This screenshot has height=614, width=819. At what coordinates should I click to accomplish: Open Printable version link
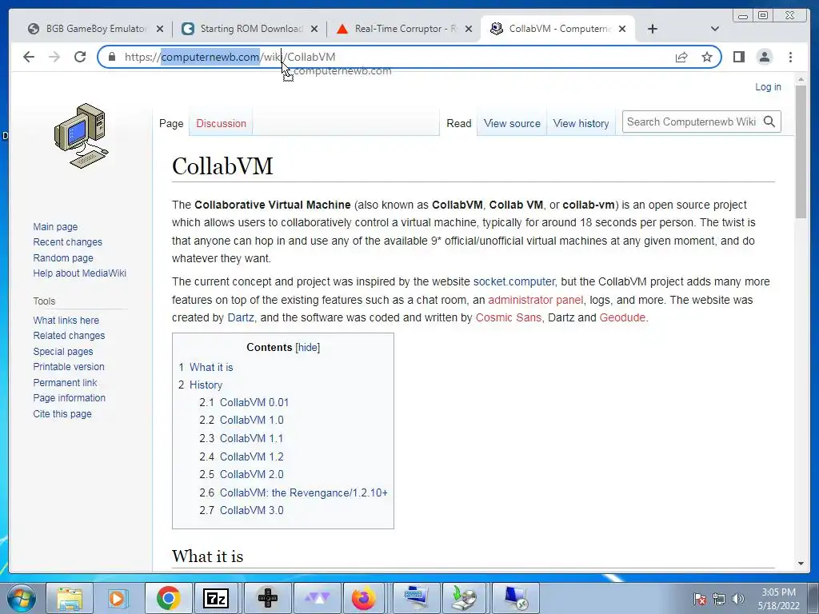pos(69,366)
